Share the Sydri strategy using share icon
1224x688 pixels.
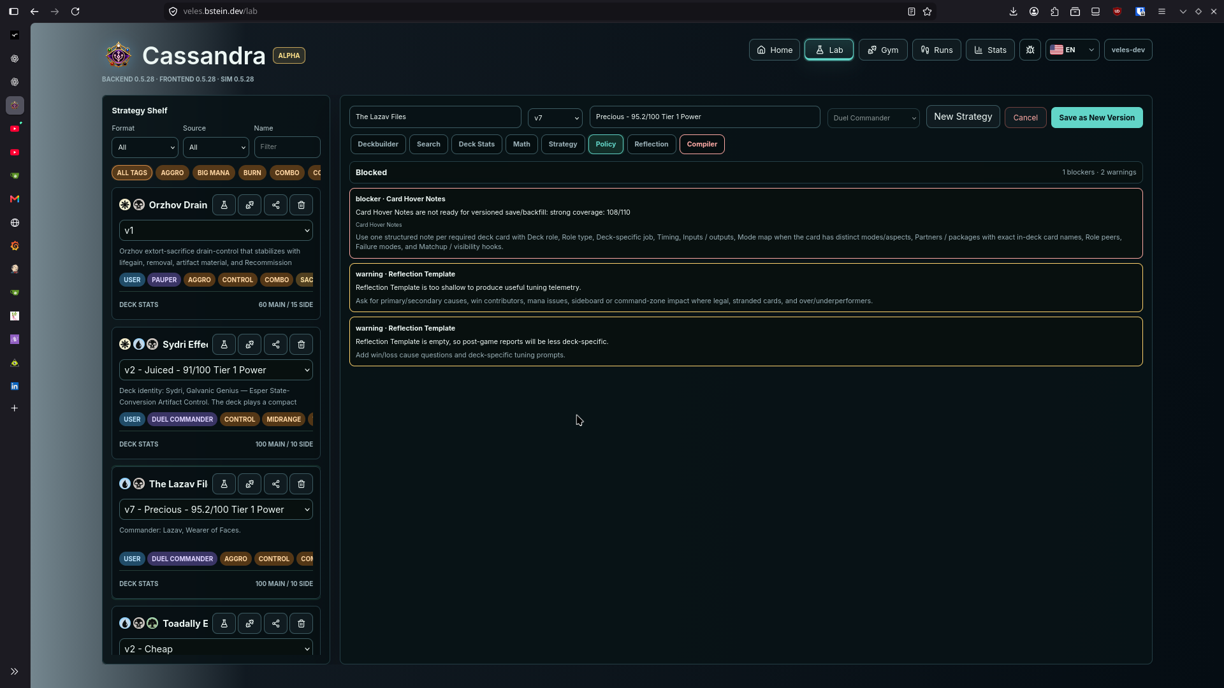coord(275,345)
